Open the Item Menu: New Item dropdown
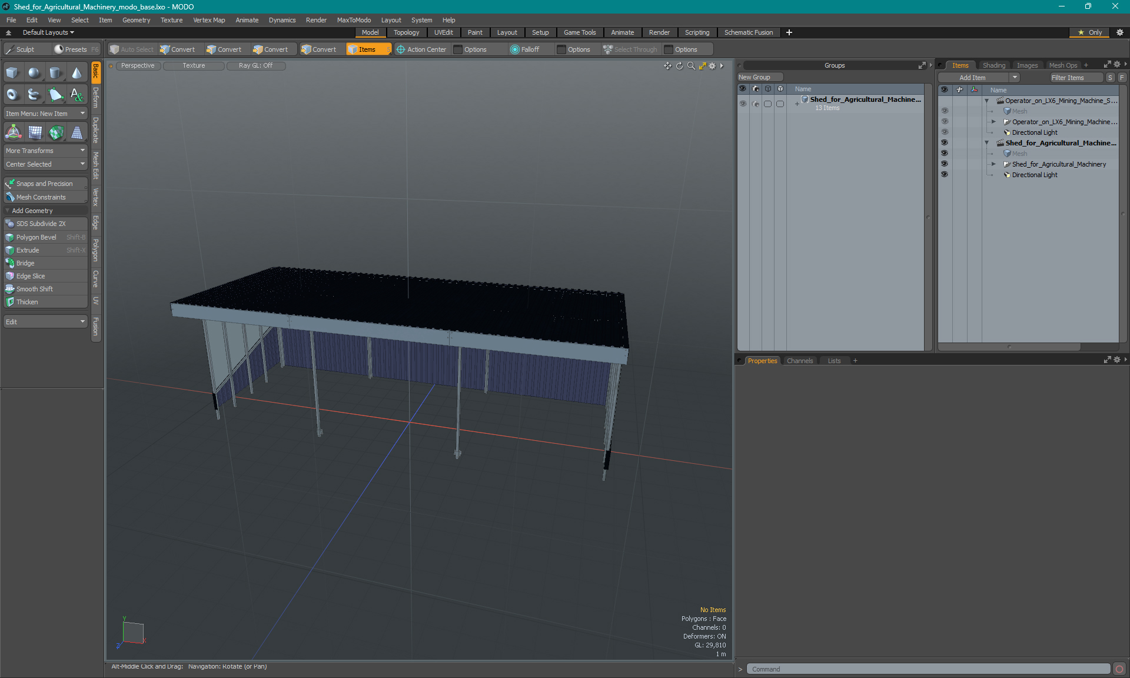 pyautogui.click(x=45, y=114)
